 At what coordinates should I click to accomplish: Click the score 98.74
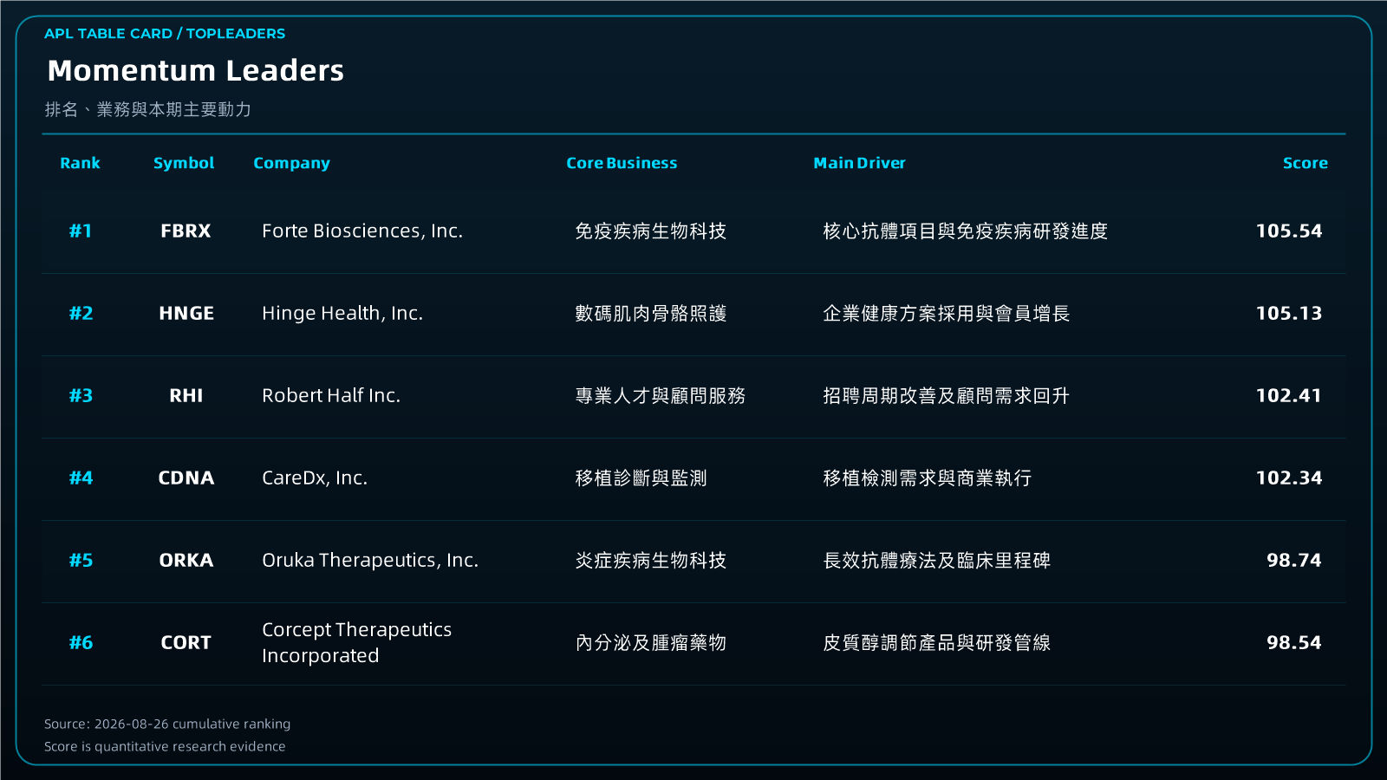pyautogui.click(x=1294, y=561)
